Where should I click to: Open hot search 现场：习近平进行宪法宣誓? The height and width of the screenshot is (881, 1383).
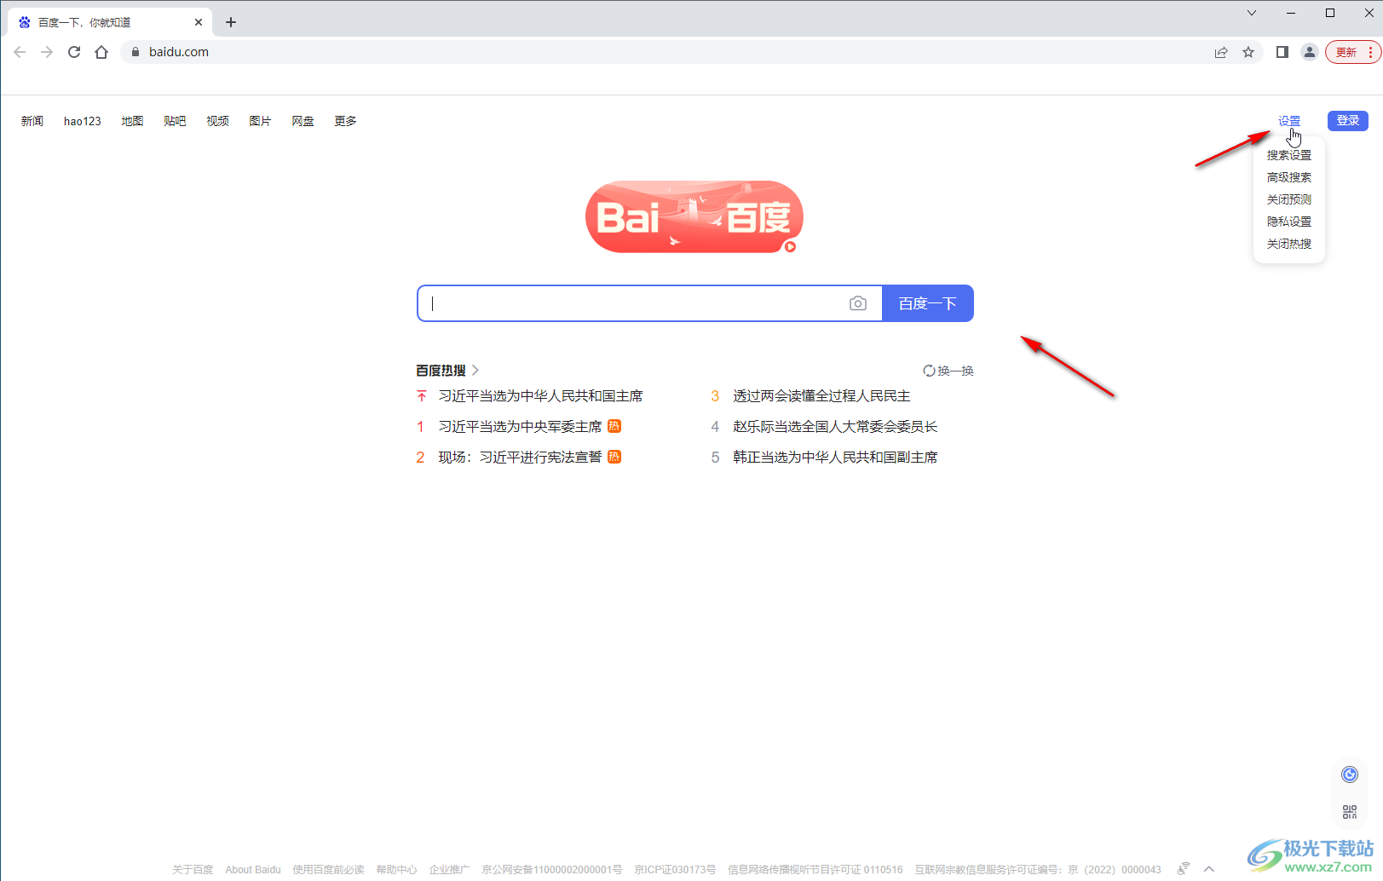pos(520,458)
